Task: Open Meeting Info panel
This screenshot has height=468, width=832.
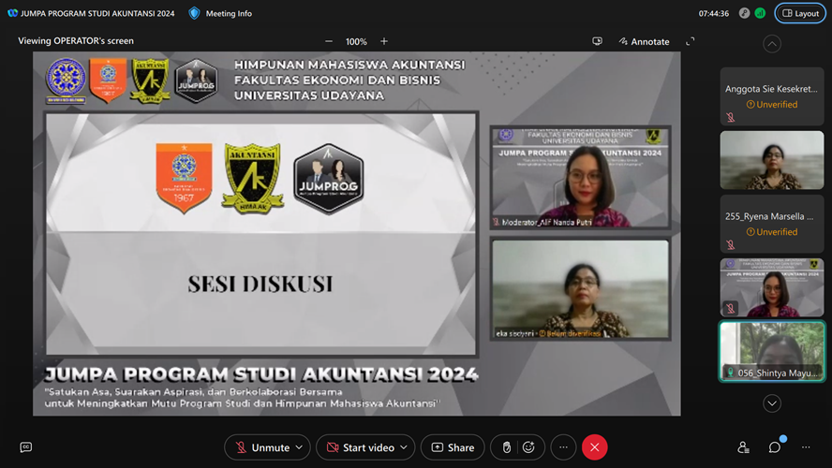Action: (x=220, y=13)
